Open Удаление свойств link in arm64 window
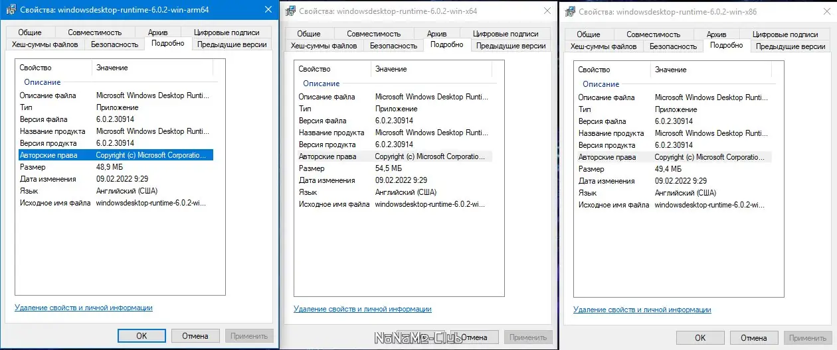Screen dimensions: 837x350 (84, 308)
